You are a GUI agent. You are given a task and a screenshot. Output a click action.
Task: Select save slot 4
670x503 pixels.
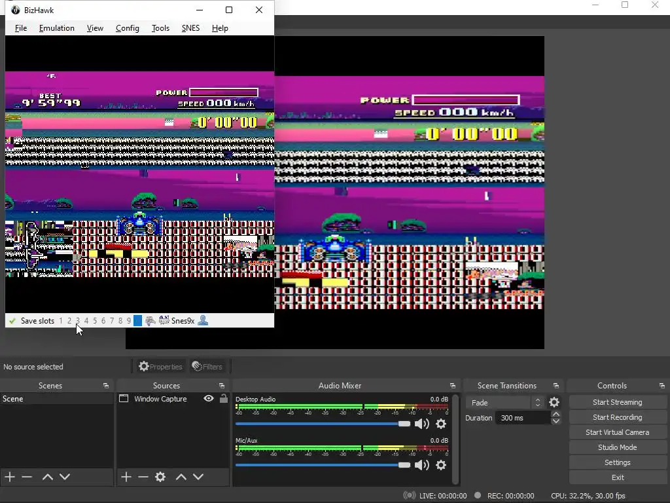86,321
